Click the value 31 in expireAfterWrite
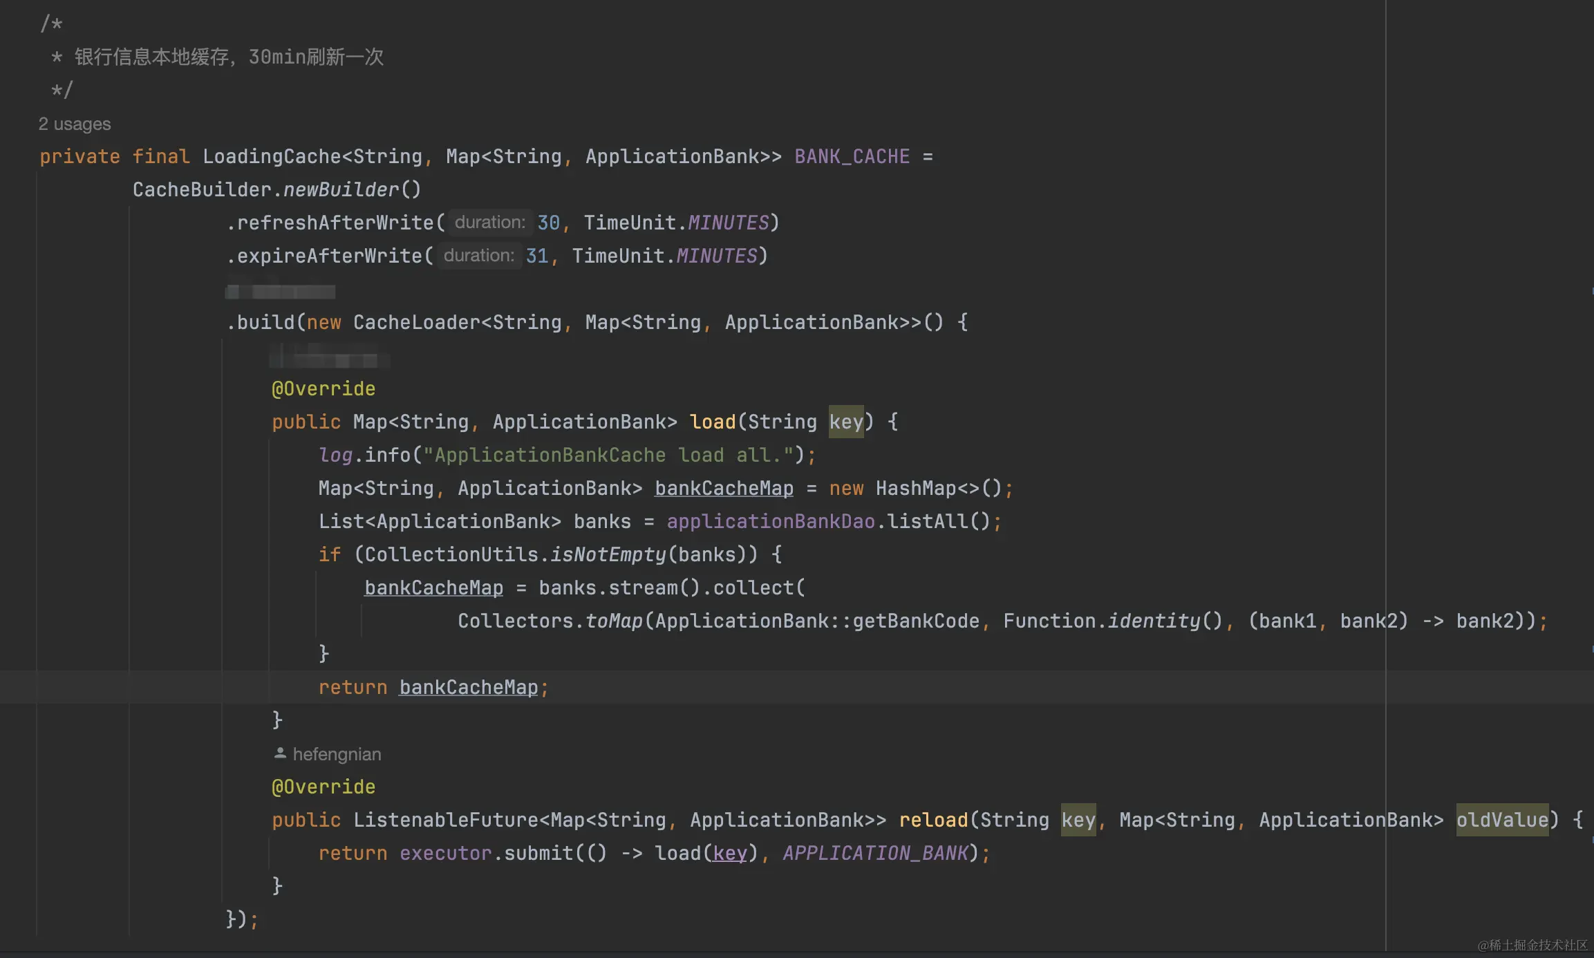Image resolution: width=1594 pixels, height=958 pixels. pos(537,256)
